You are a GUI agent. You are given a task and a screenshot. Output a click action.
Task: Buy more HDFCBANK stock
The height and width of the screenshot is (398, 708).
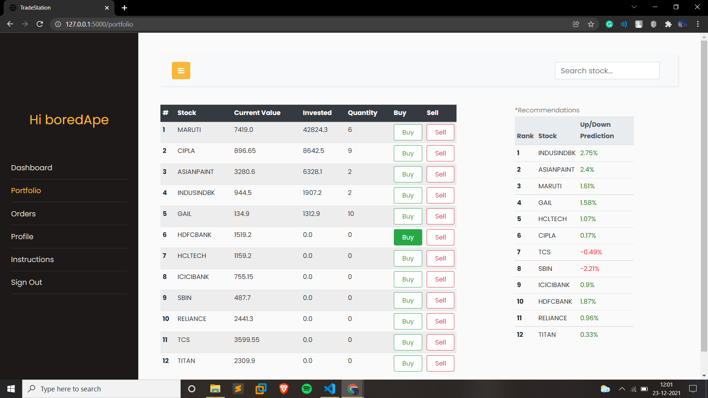click(x=407, y=237)
